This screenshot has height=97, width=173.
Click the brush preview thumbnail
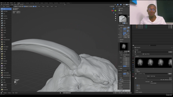[x=123, y=19]
